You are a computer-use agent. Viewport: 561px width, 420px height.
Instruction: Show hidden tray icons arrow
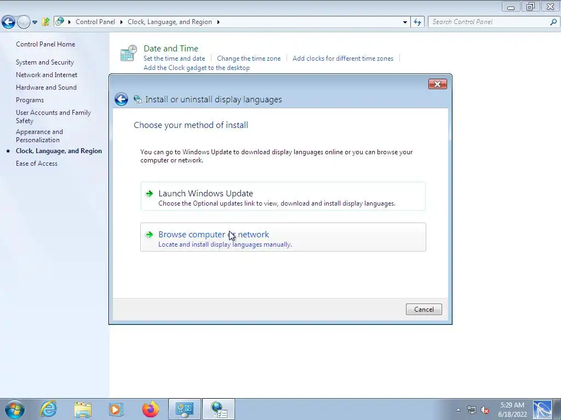click(458, 410)
